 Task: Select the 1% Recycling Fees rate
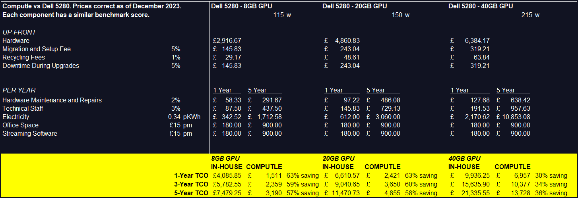coord(176,57)
